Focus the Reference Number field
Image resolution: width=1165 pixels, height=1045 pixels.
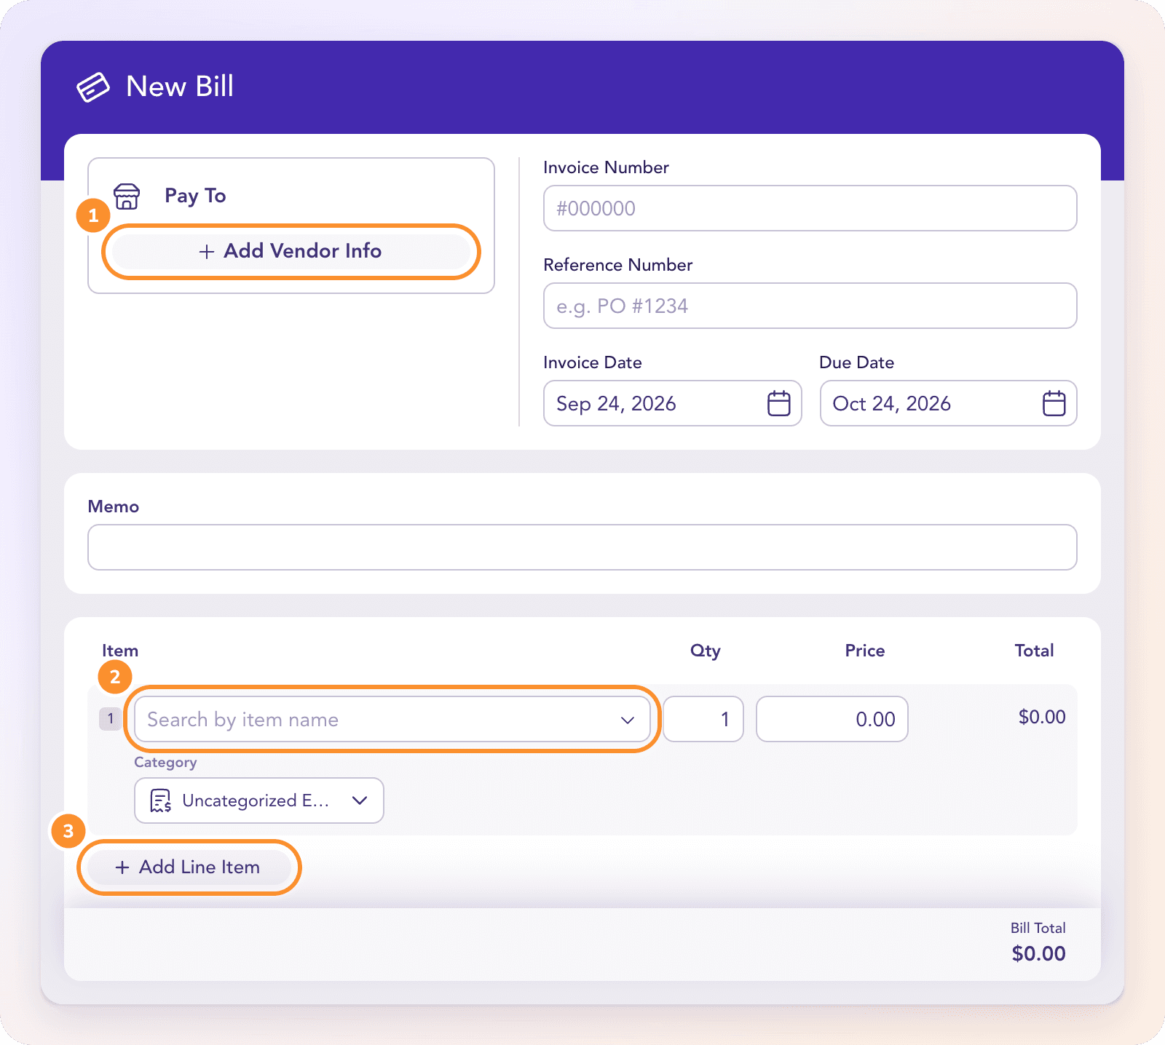810,306
